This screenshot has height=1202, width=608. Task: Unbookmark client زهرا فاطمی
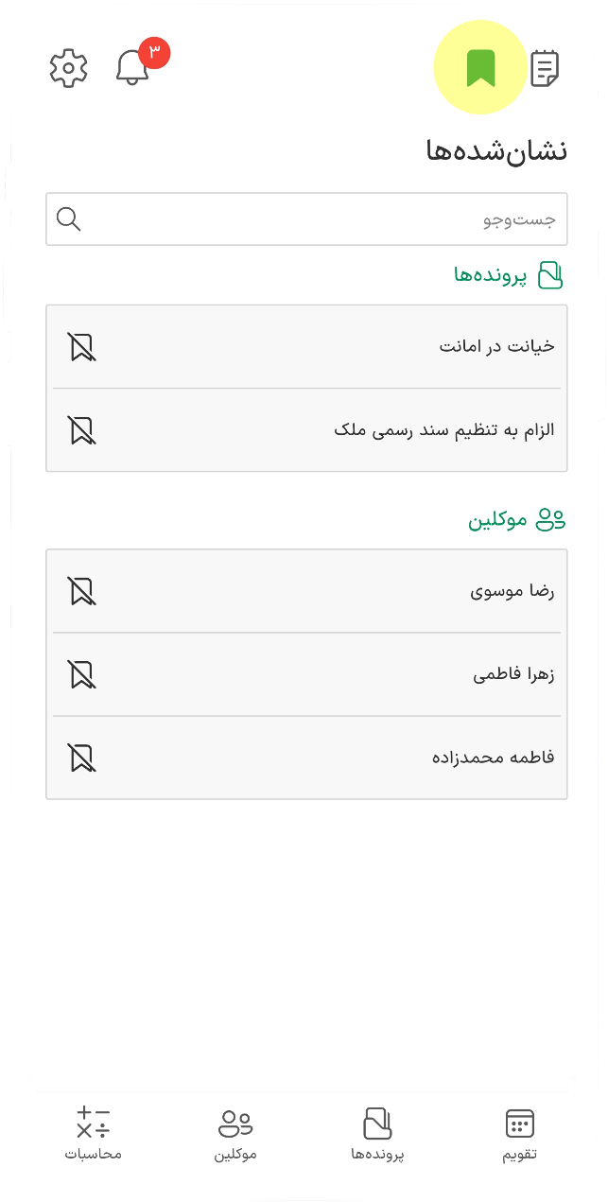point(82,674)
